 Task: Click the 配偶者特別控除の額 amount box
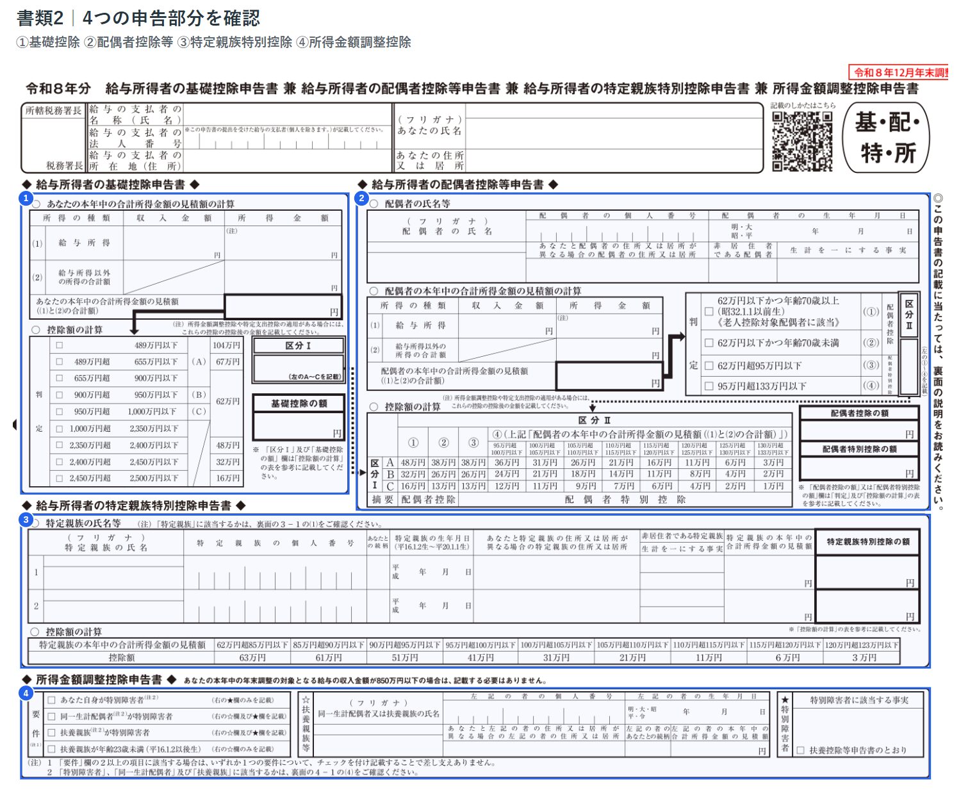(859, 468)
